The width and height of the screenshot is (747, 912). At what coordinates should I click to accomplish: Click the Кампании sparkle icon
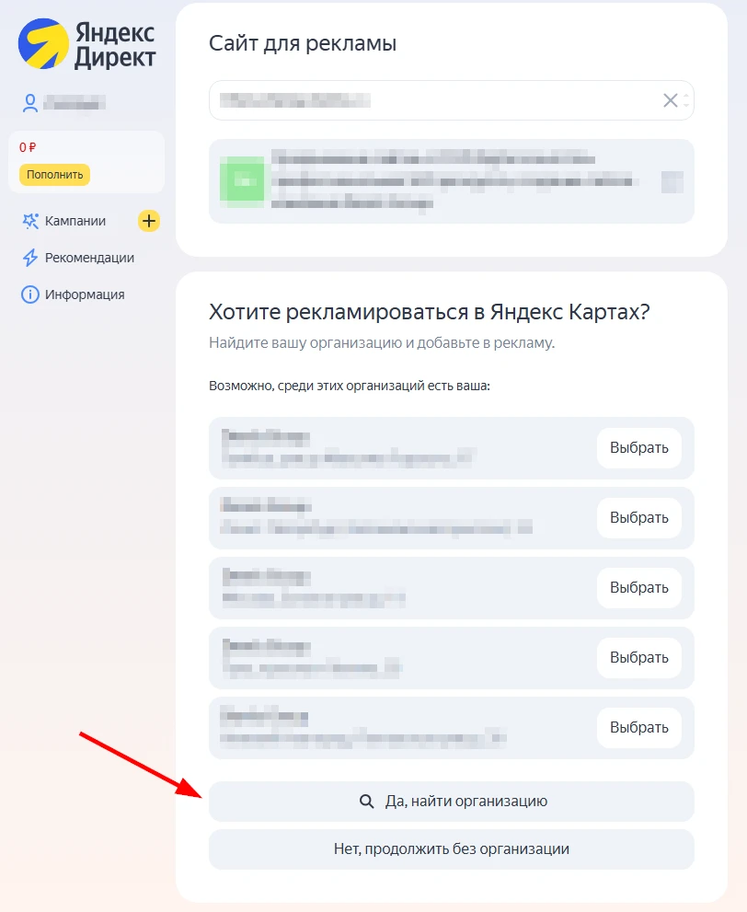click(x=30, y=221)
